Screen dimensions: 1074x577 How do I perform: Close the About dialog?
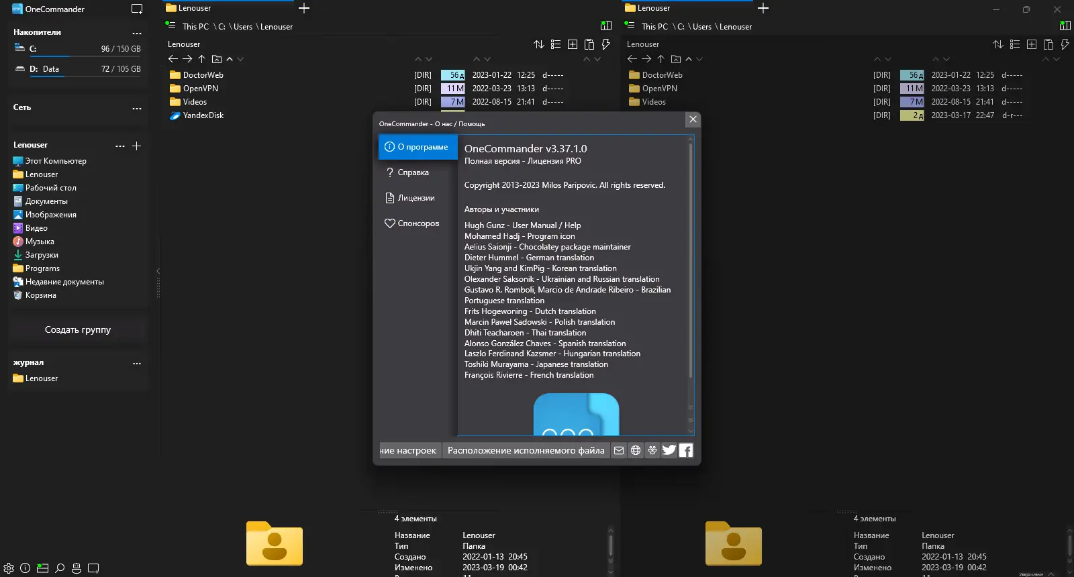coord(693,119)
